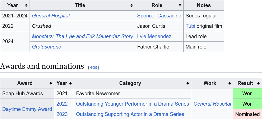
Task: Open Grotesquerie title link
Action: pyautogui.click(x=46, y=47)
